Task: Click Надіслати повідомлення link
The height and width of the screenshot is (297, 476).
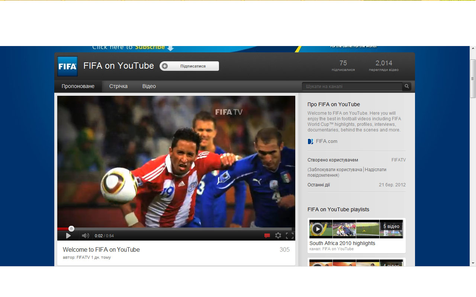Action: click(347, 172)
